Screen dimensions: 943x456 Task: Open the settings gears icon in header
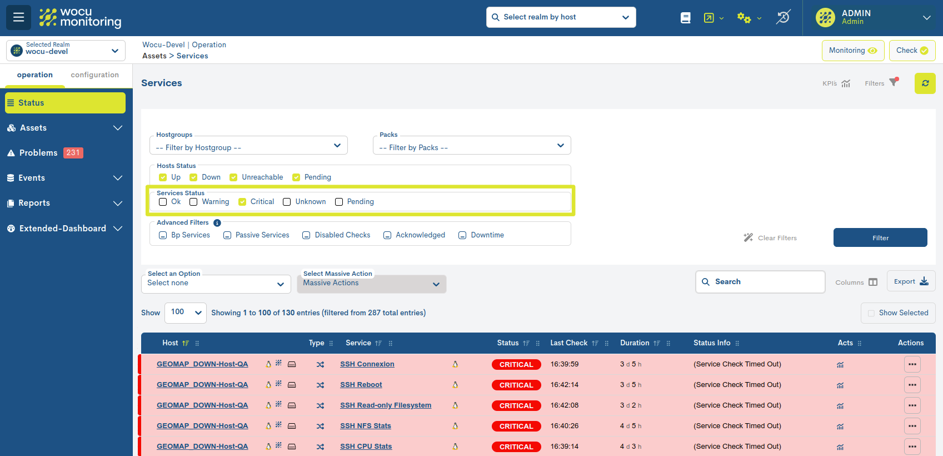click(x=744, y=18)
